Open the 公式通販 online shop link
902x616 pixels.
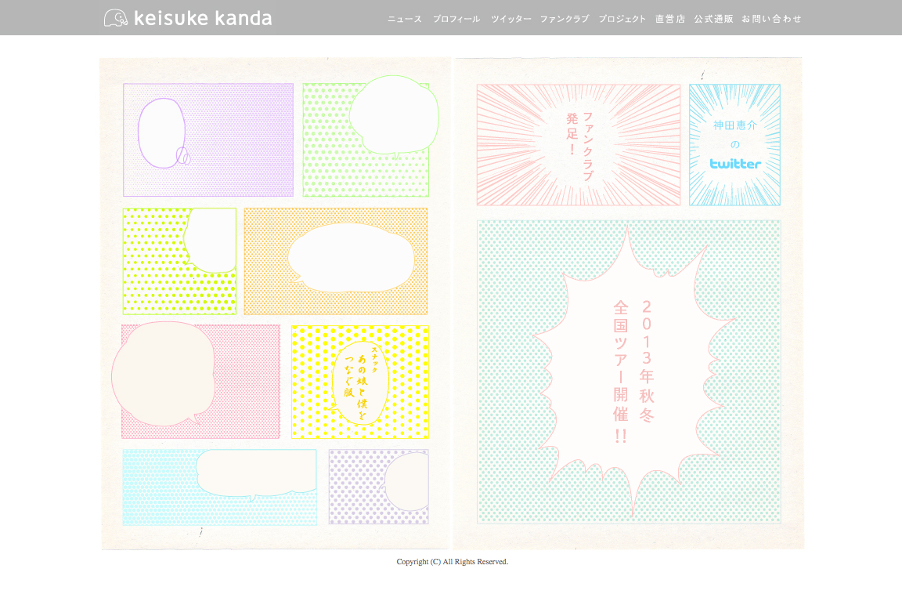[713, 19]
